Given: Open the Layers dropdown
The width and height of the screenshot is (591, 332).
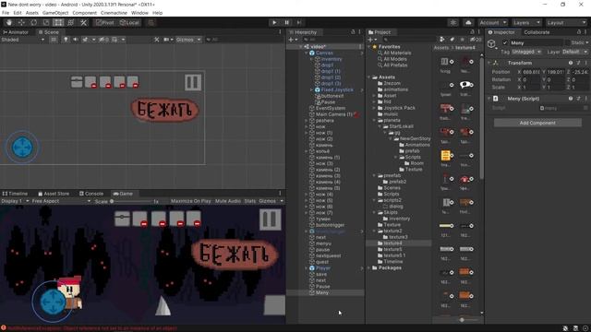Looking at the screenshot, I should pyautogui.click(x=526, y=22).
